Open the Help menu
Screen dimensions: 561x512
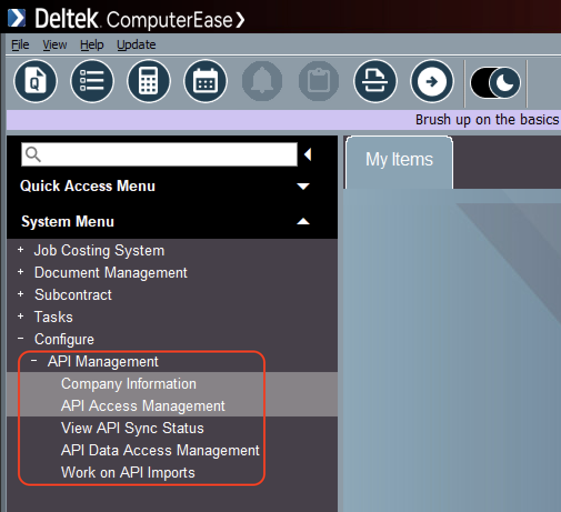point(92,45)
